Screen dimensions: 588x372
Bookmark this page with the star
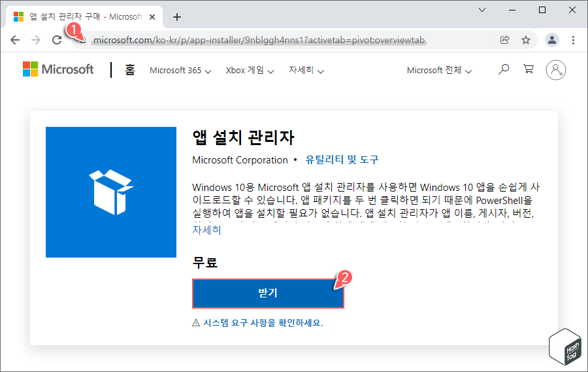526,40
